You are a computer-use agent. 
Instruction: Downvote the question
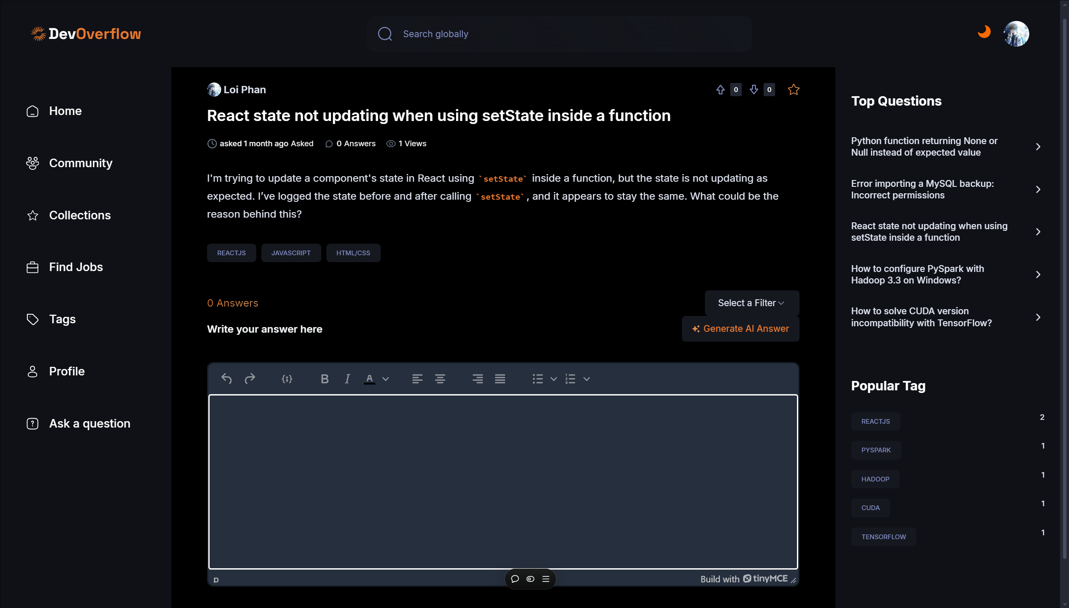click(x=754, y=90)
